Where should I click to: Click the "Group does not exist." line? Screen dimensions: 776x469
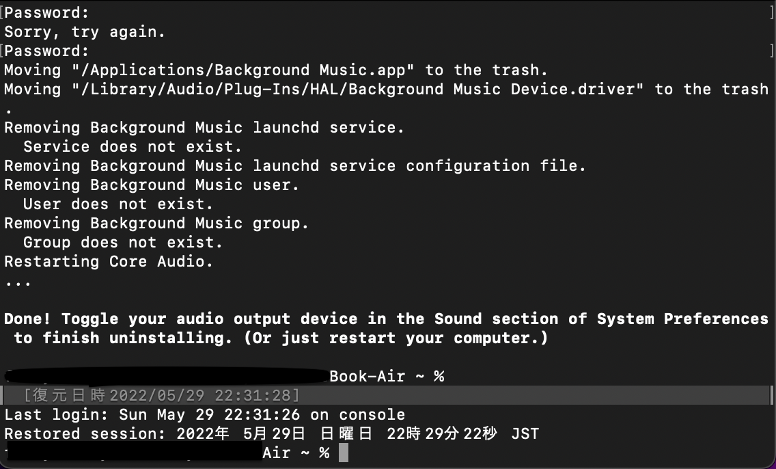coord(123,242)
